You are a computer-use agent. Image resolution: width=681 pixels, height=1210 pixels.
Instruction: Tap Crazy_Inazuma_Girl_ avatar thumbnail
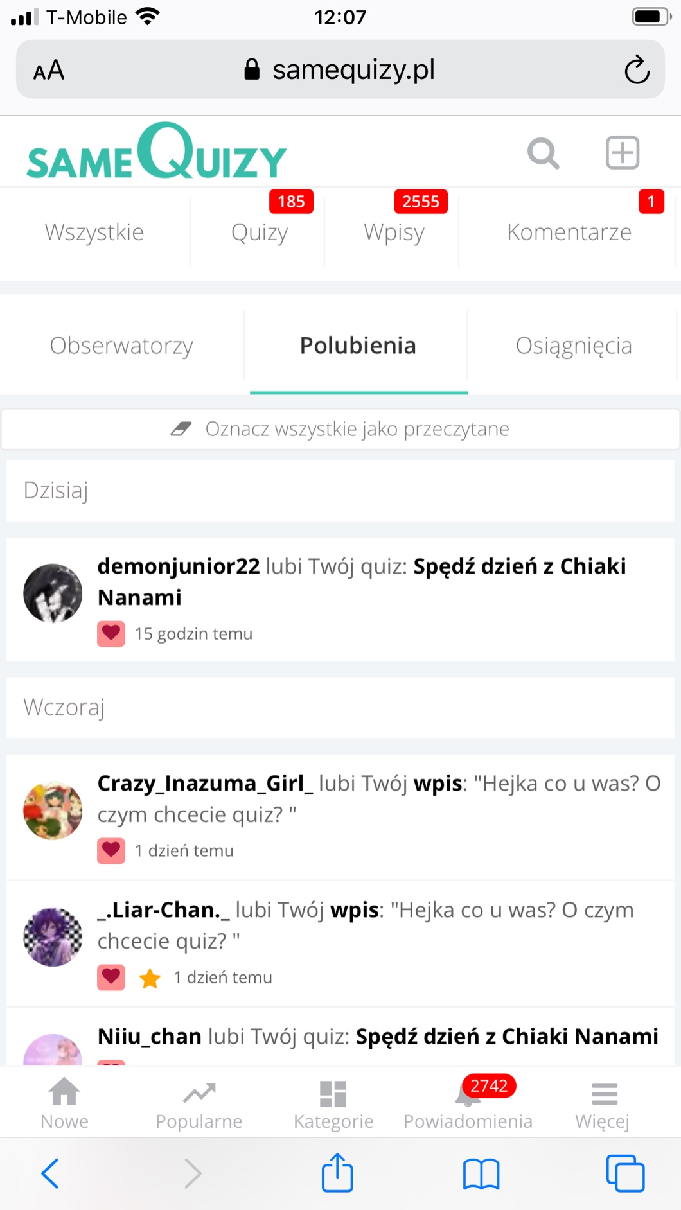pos(53,811)
